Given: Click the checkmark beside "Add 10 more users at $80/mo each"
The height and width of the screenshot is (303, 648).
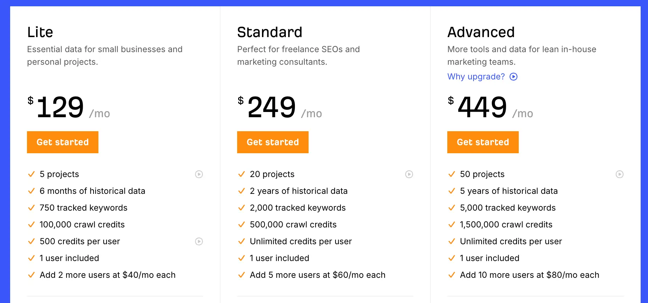Looking at the screenshot, I should click(451, 275).
